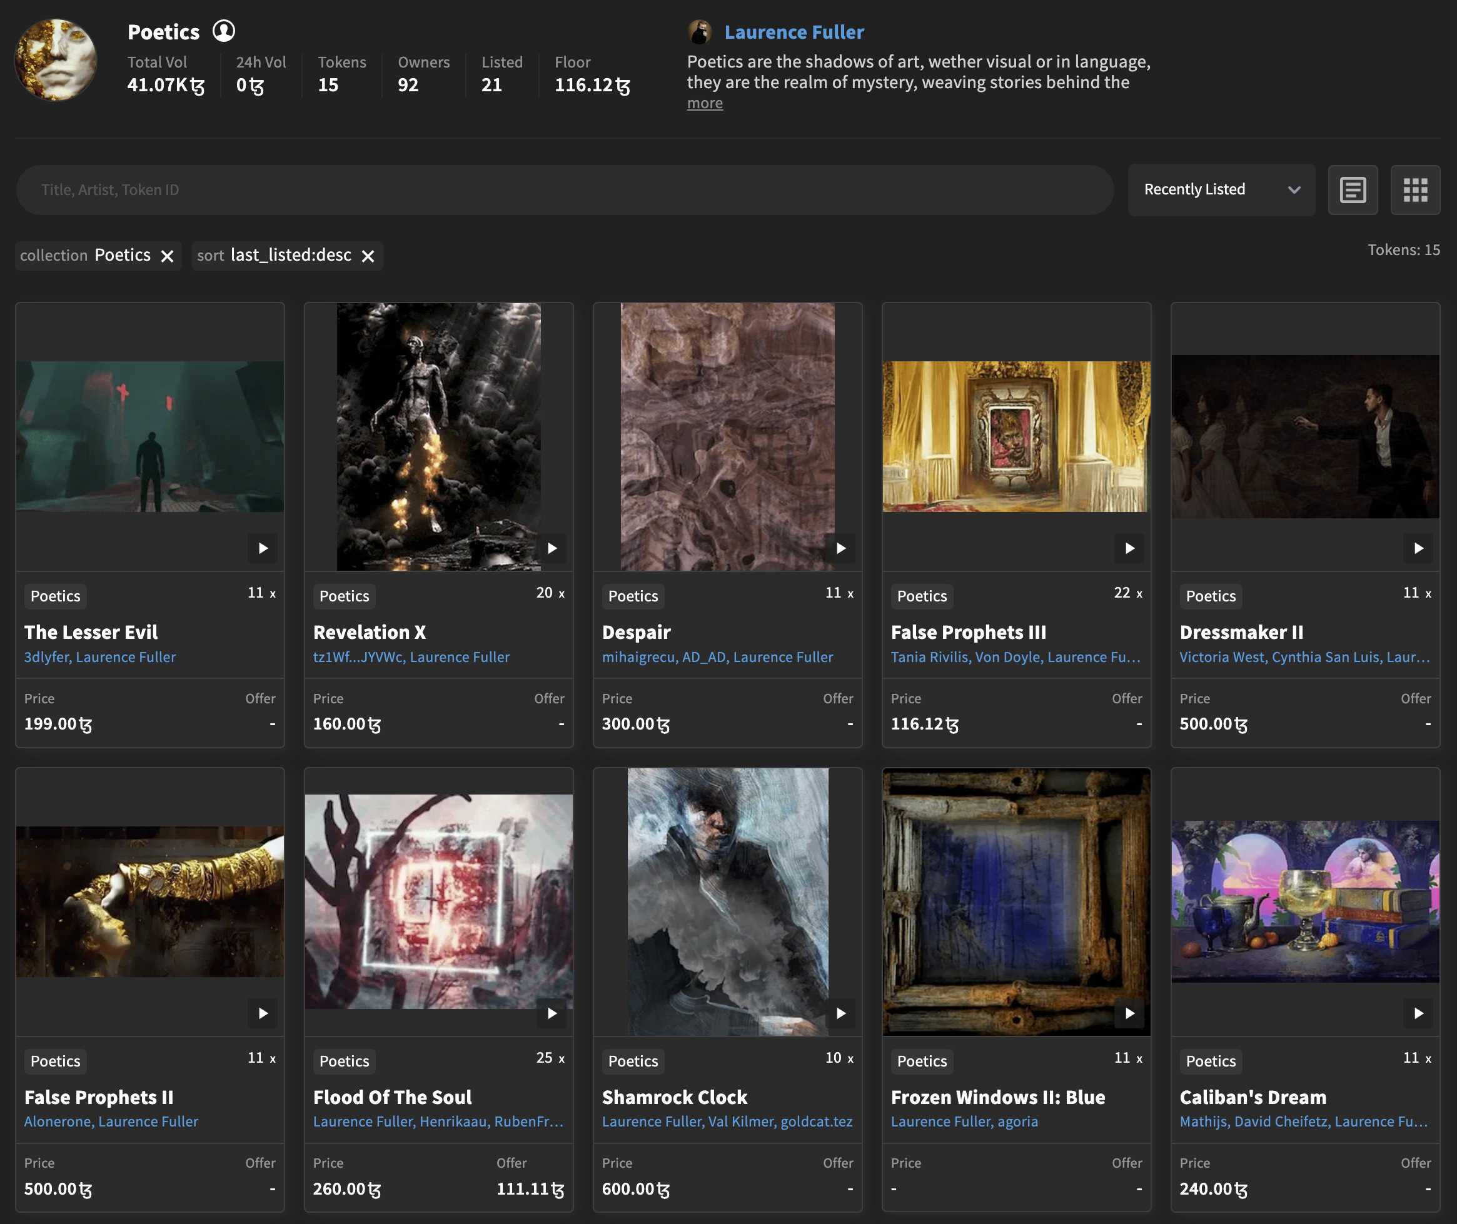
Task: Click the verified profile icon next to Poetics
Action: (x=223, y=31)
